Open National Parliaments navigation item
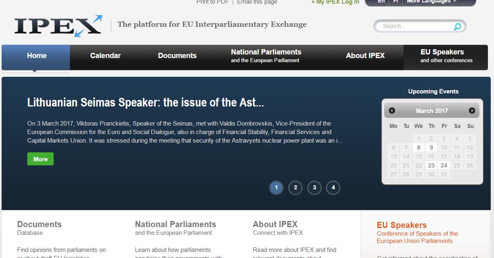This screenshot has width=494, height=258. tap(266, 56)
